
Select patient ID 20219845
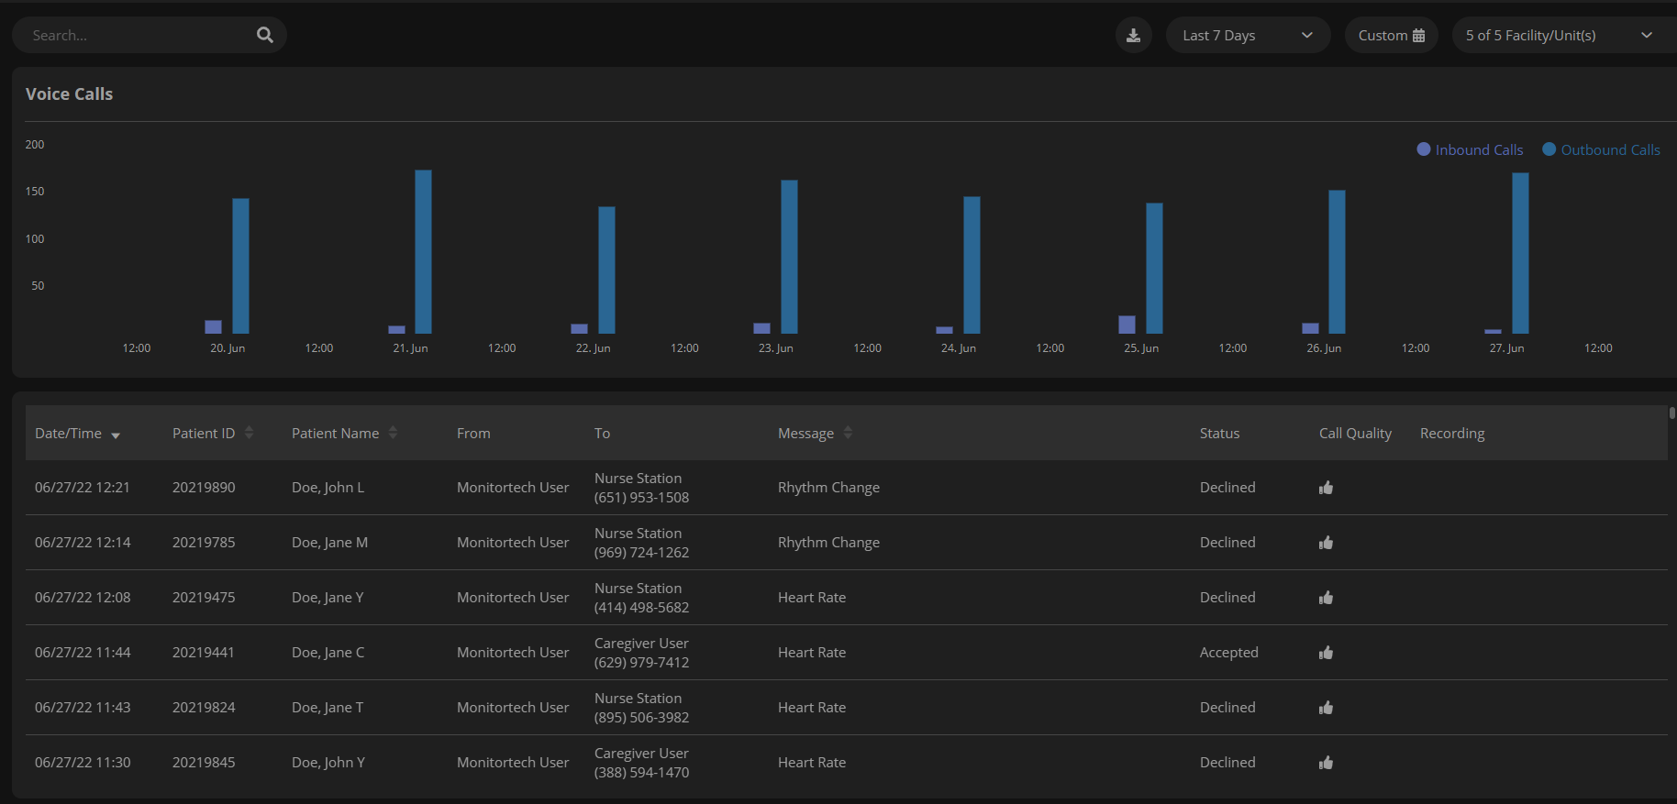[x=204, y=762]
